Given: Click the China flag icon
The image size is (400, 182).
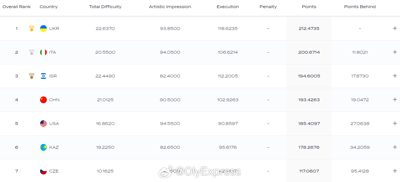Looking at the screenshot, I should [43, 100].
